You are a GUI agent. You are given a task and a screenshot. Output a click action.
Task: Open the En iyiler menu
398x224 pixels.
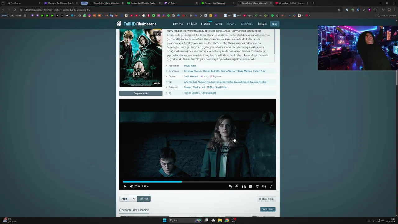pyautogui.click(x=192, y=24)
